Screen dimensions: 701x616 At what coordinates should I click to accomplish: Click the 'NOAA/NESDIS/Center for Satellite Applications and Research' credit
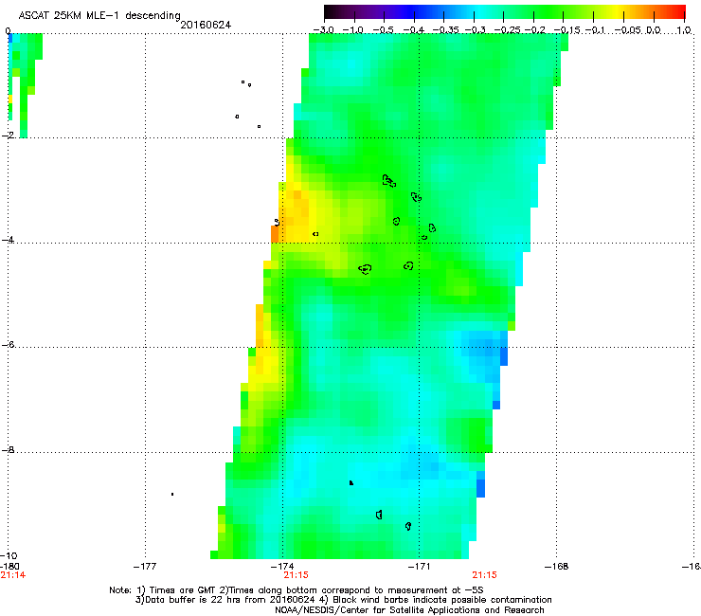[x=409, y=610]
